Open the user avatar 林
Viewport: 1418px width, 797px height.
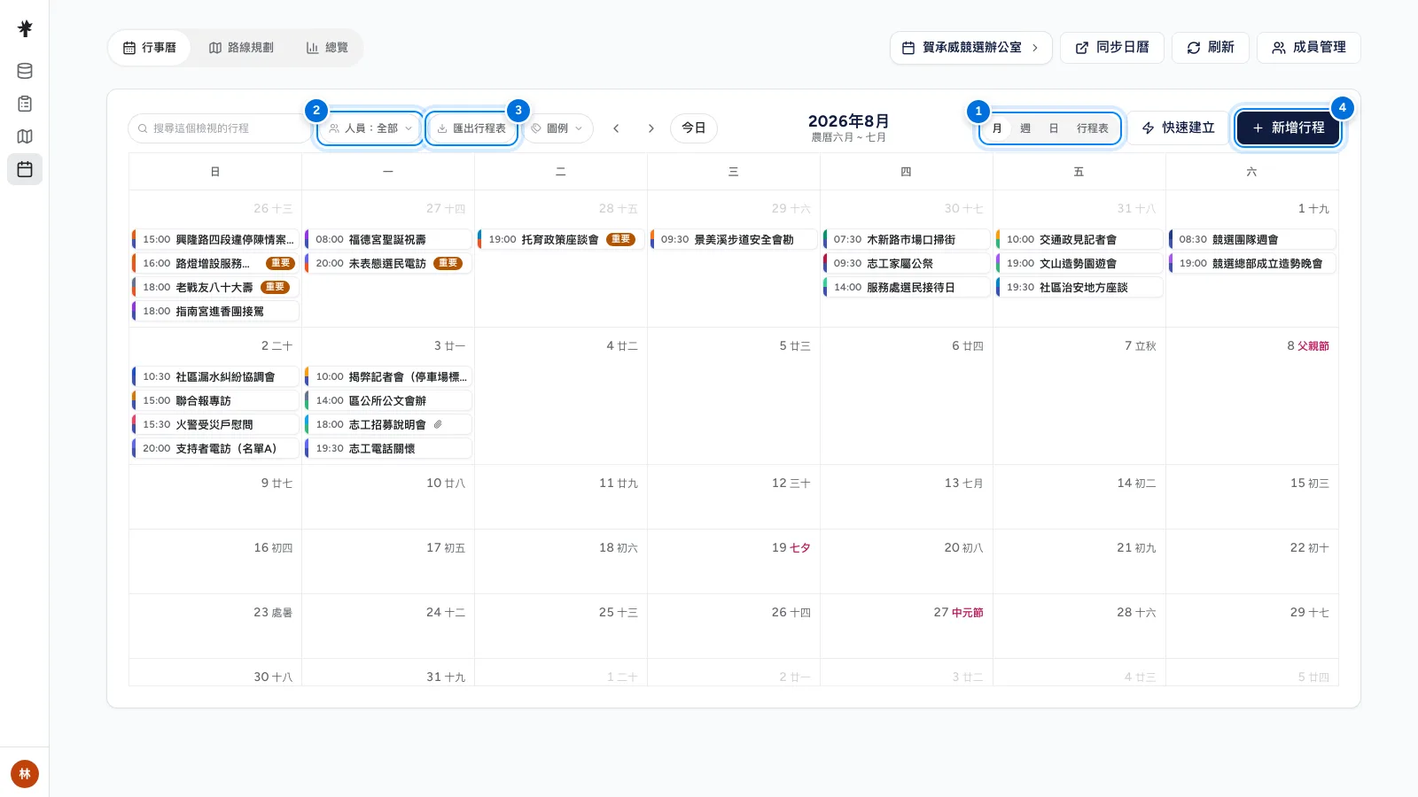click(x=25, y=774)
